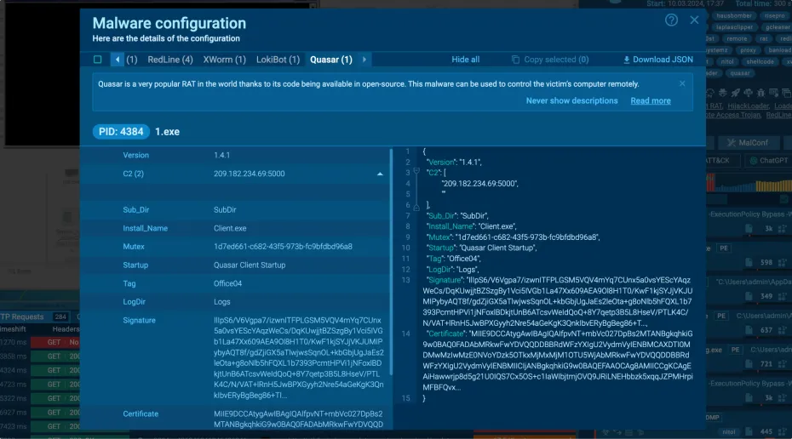Select the Version row label in table

pyautogui.click(x=136, y=156)
